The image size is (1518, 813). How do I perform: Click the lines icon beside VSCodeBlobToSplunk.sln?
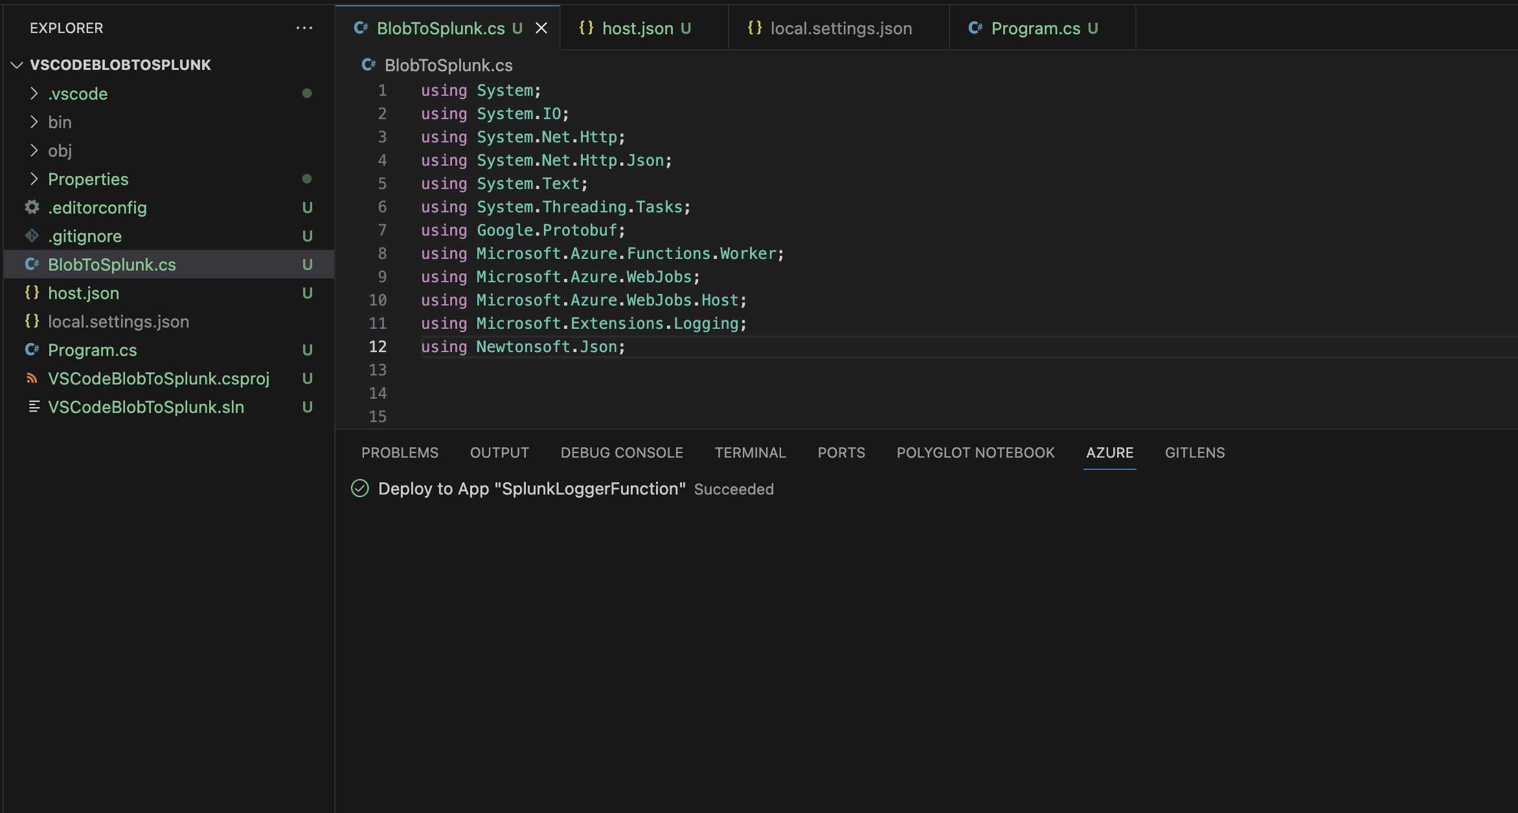tap(34, 406)
